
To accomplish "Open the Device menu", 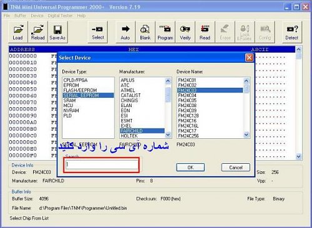I will click(37, 16).
